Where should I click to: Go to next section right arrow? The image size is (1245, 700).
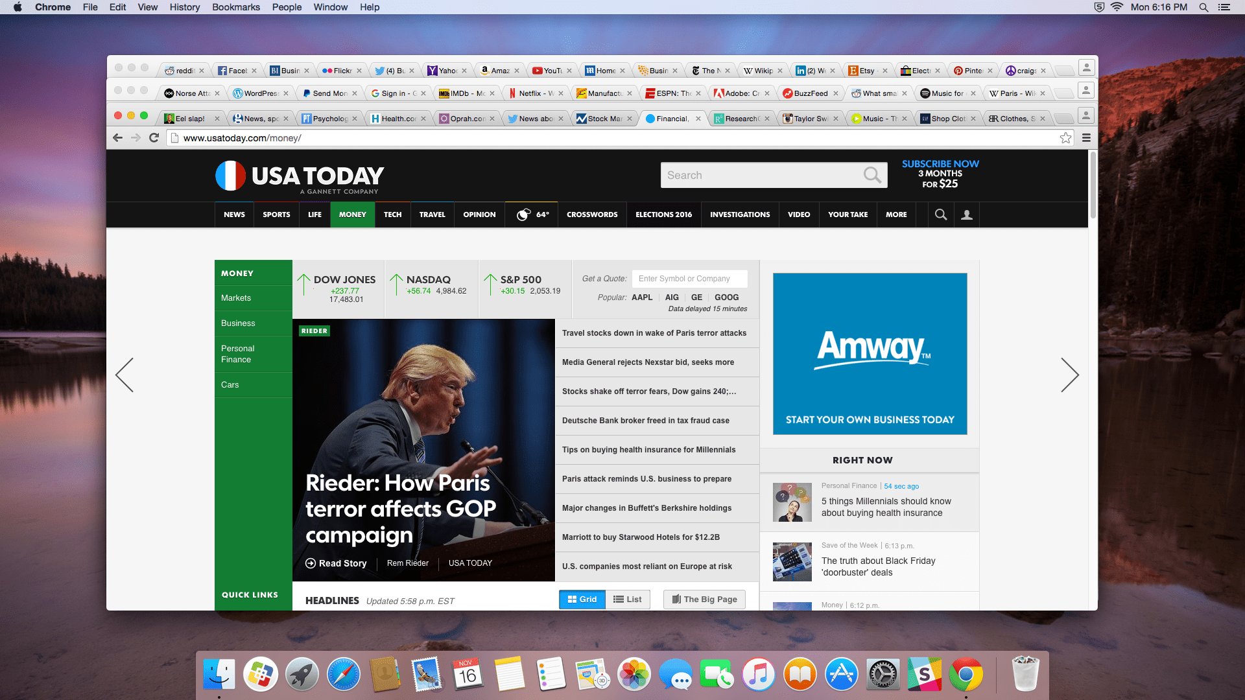(x=1069, y=375)
